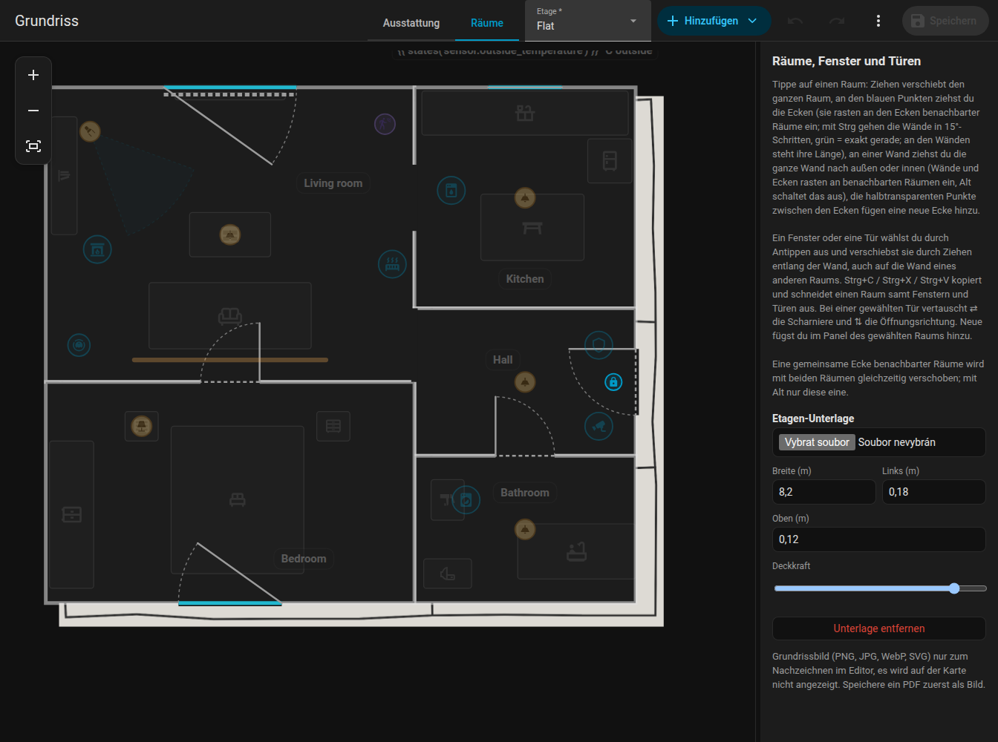Select the dishwasher icon in the kitchen
Image resolution: width=998 pixels, height=742 pixels.
coord(451,191)
